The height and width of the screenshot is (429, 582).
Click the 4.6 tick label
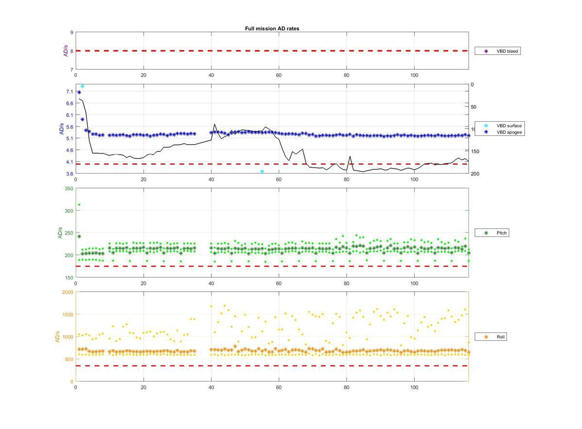(x=69, y=150)
